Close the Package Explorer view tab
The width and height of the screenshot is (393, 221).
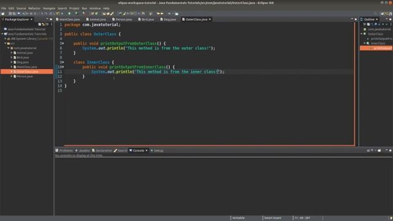(x=31, y=19)
